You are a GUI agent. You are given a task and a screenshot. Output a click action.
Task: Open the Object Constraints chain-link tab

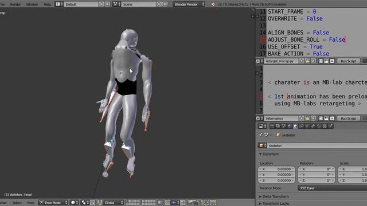301,126
